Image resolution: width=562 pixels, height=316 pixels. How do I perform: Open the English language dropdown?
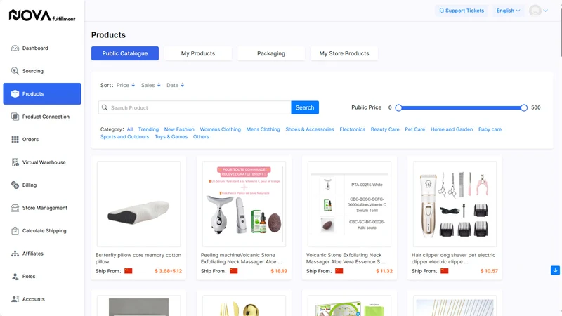click(x=508, y=11)
